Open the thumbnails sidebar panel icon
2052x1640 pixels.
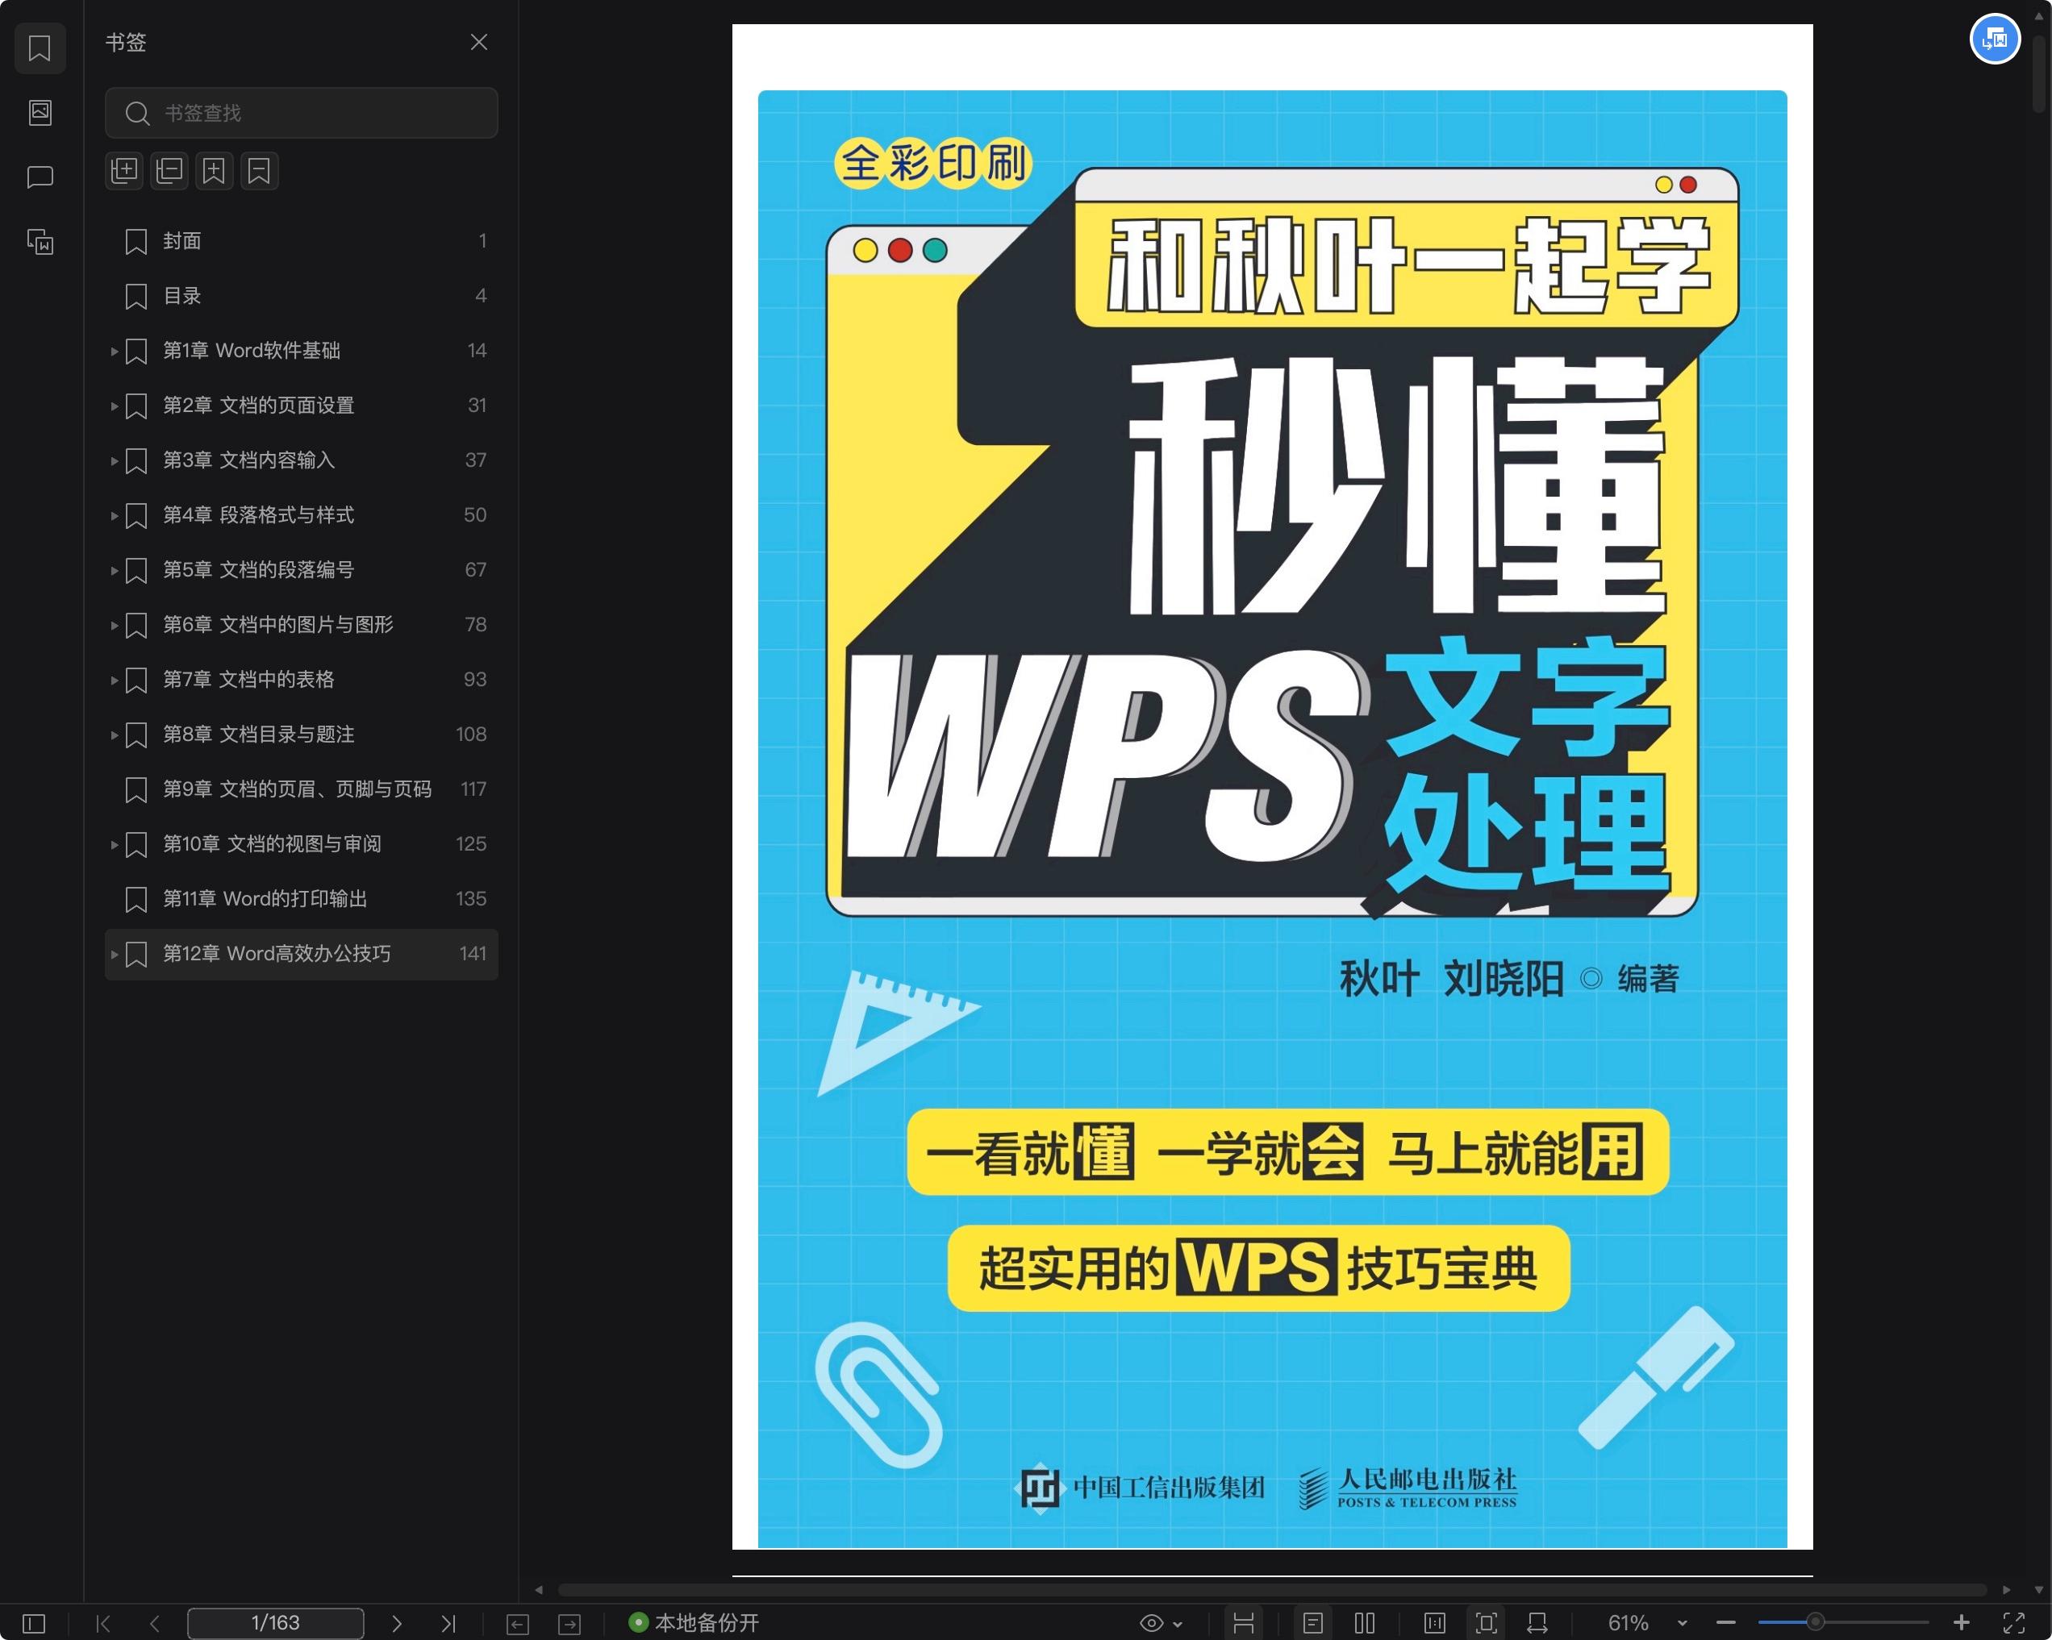pos(40,112)
